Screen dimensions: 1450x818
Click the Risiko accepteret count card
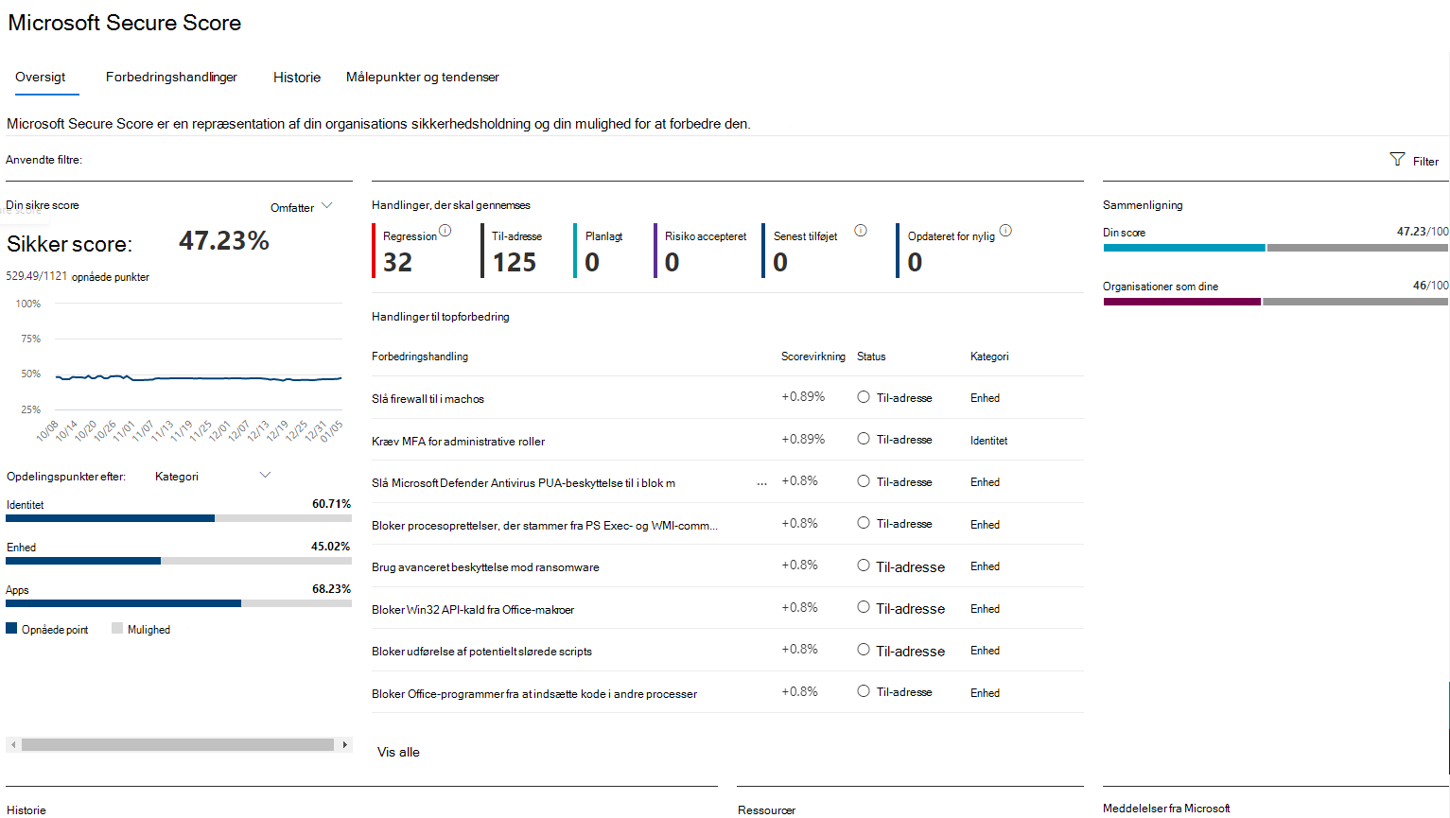point(700,251)
